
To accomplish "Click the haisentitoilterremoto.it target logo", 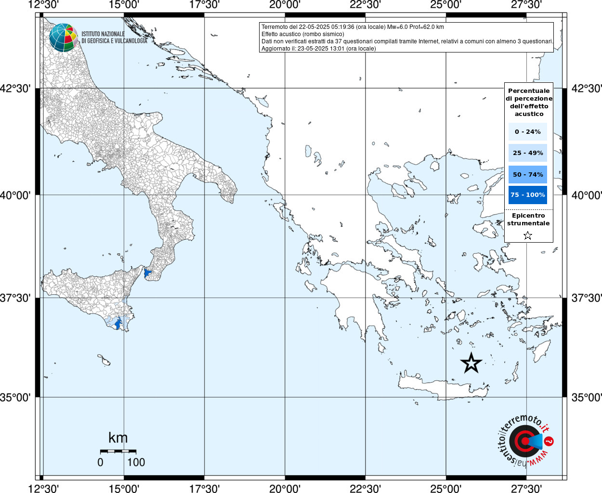I will click(x=525, y=441).
